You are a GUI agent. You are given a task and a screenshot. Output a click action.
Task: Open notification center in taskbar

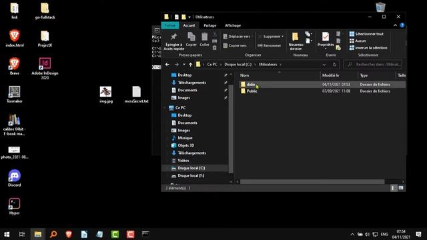tap(418, 234)
